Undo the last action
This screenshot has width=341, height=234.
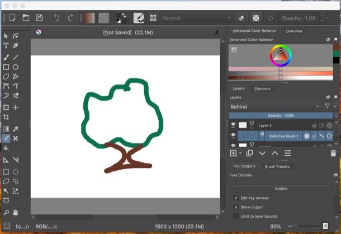(57, 18)
